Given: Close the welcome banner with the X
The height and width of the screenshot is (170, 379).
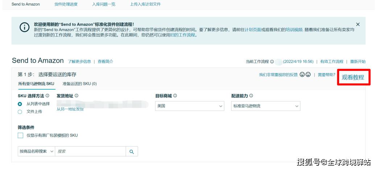Looking at the screenshot, I should [358, 24].
